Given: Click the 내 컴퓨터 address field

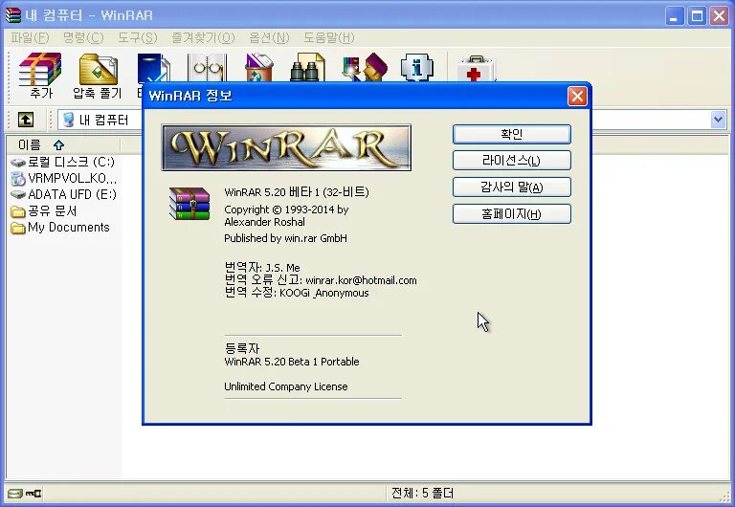Looking at the screenshot, I should pos(100,120).
